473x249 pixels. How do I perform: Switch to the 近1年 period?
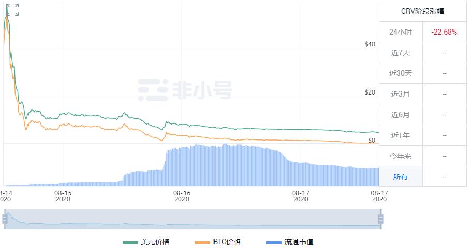[401, 135]
